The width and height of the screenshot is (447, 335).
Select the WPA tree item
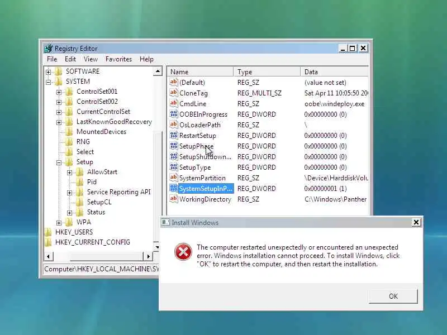point(83,222)
